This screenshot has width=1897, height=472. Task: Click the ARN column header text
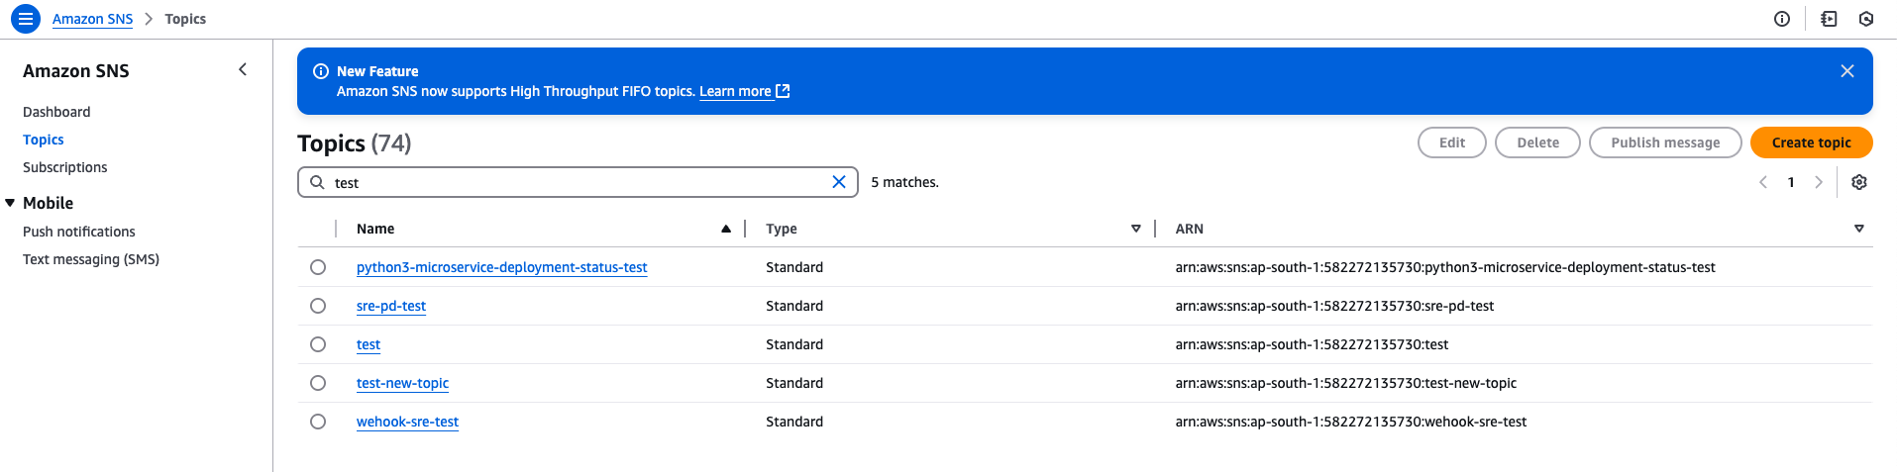1190,229
